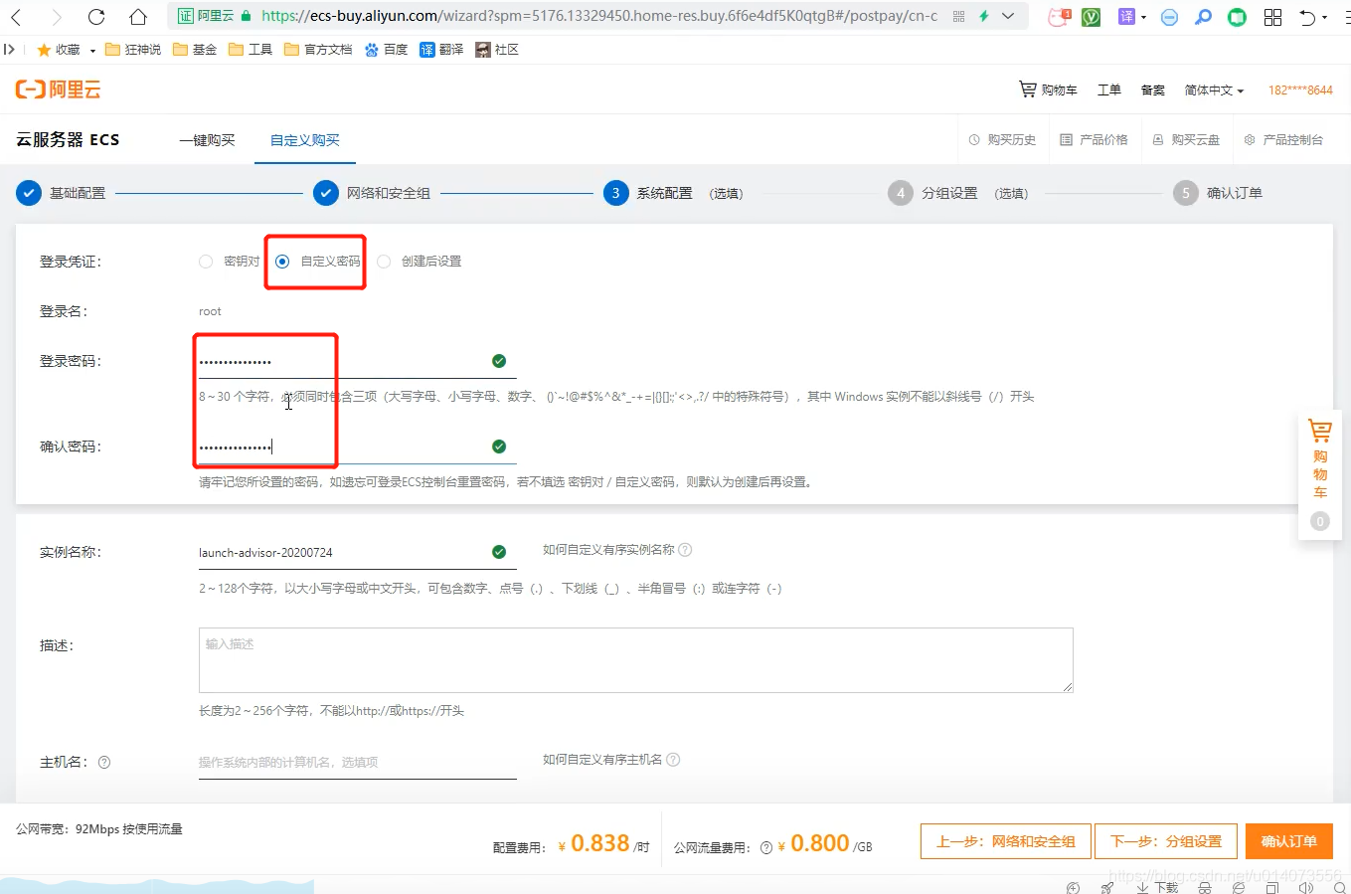Click the QR code icon in address bar
Viewport: 1351px width, 894px height.
[x=958, y=16]
